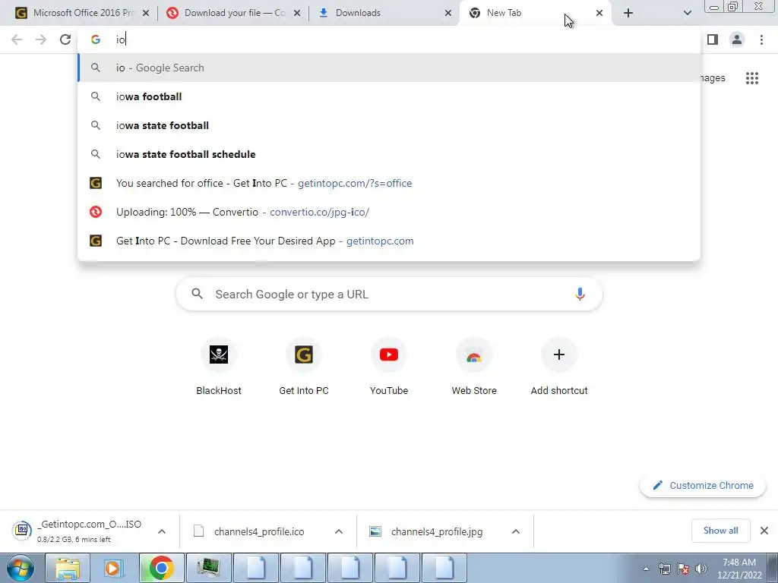
Task: Open the Google apps grid
Action: click(752, 78)
